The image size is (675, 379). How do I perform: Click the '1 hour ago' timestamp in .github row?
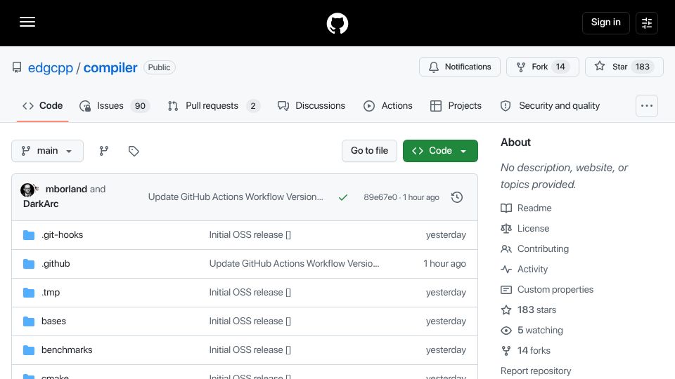(x=444, y=264)
